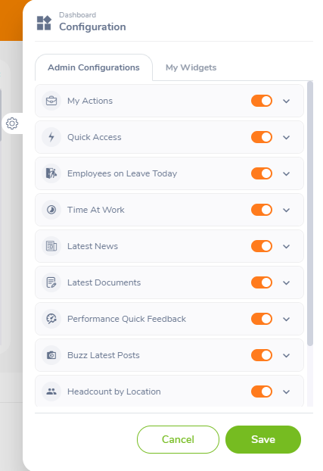This screenshot has height=471, width=323.
Task: Switch to the My Widgets tab
Action: (x=191, y=67)
